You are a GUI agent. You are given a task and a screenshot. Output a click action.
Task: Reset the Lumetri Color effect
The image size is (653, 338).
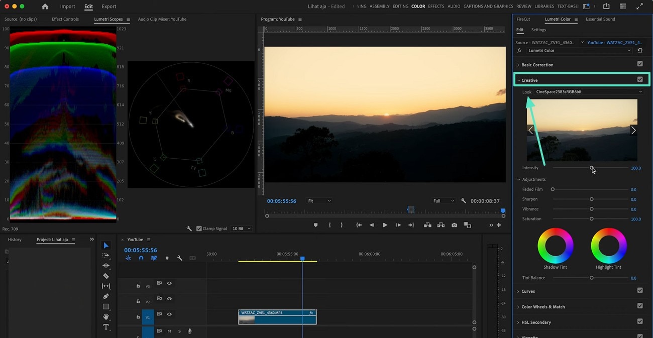coord(640,50)
